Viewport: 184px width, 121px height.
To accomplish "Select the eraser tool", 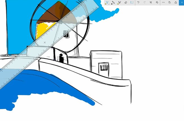I will pos(126,3).
